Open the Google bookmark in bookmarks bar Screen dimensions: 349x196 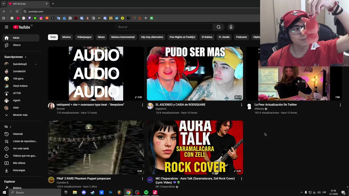tap(12, 18)
